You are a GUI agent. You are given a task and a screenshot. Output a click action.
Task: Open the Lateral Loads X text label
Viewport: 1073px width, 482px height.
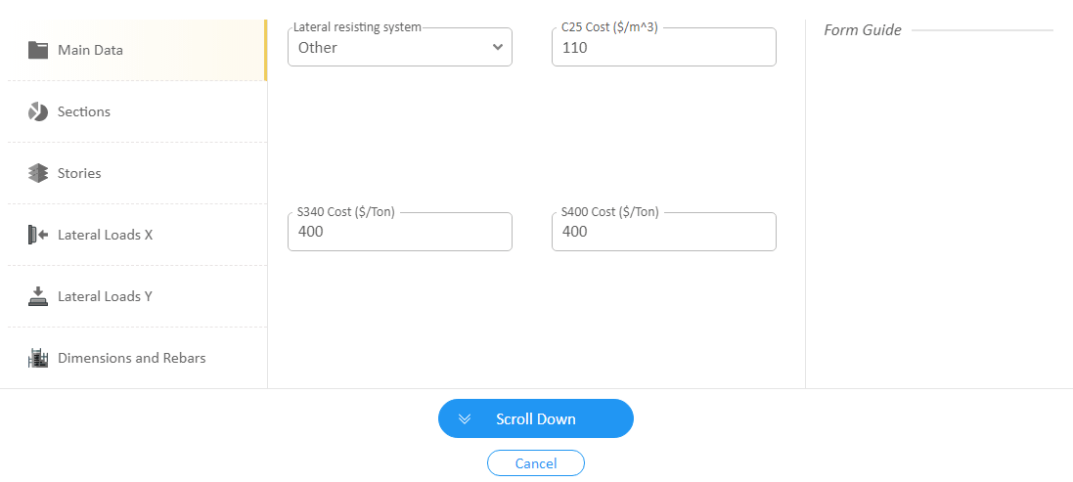[x=106, y=235]
